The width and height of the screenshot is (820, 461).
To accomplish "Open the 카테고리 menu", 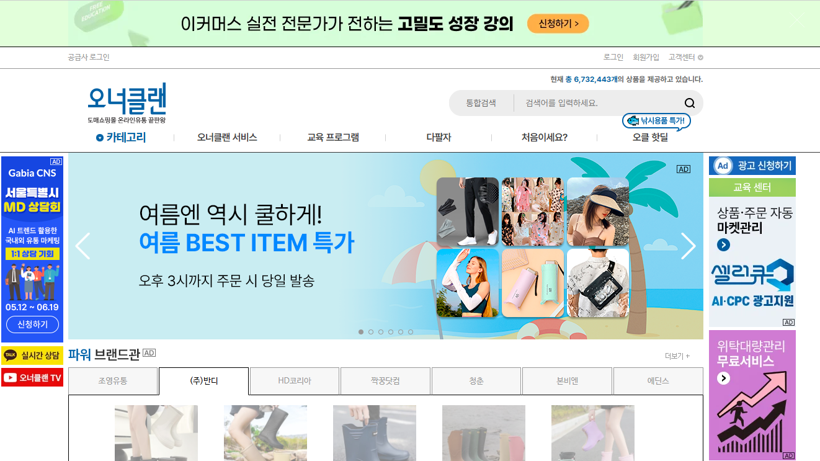I will 121,138.
